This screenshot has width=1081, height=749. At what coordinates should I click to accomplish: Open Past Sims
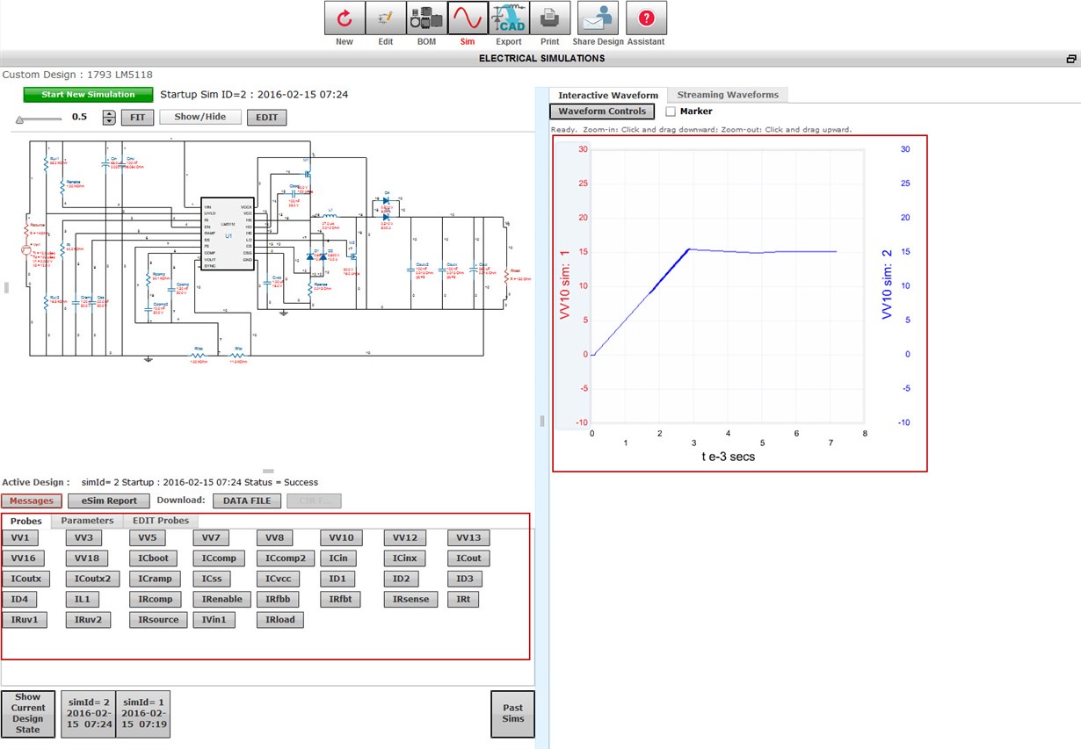point(512,714)
